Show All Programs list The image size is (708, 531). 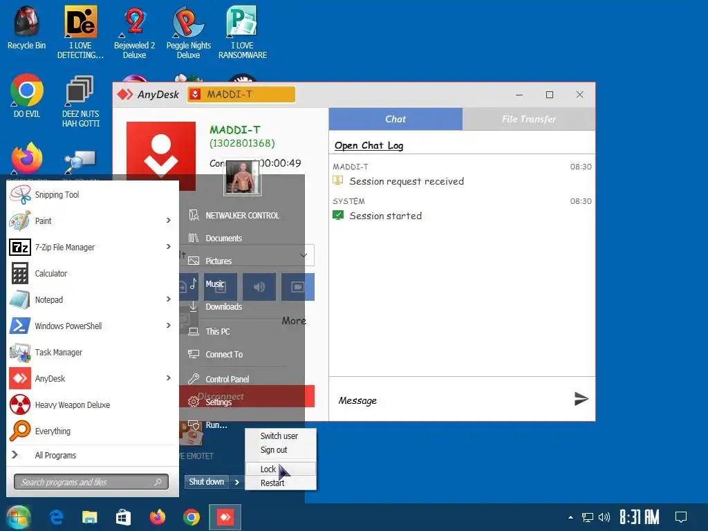[x=93, y=455]
